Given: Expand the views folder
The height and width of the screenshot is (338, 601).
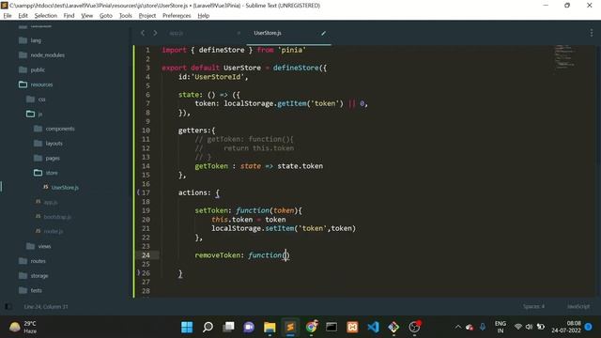Looking at the screenshot, I should [x=44, y=246].
